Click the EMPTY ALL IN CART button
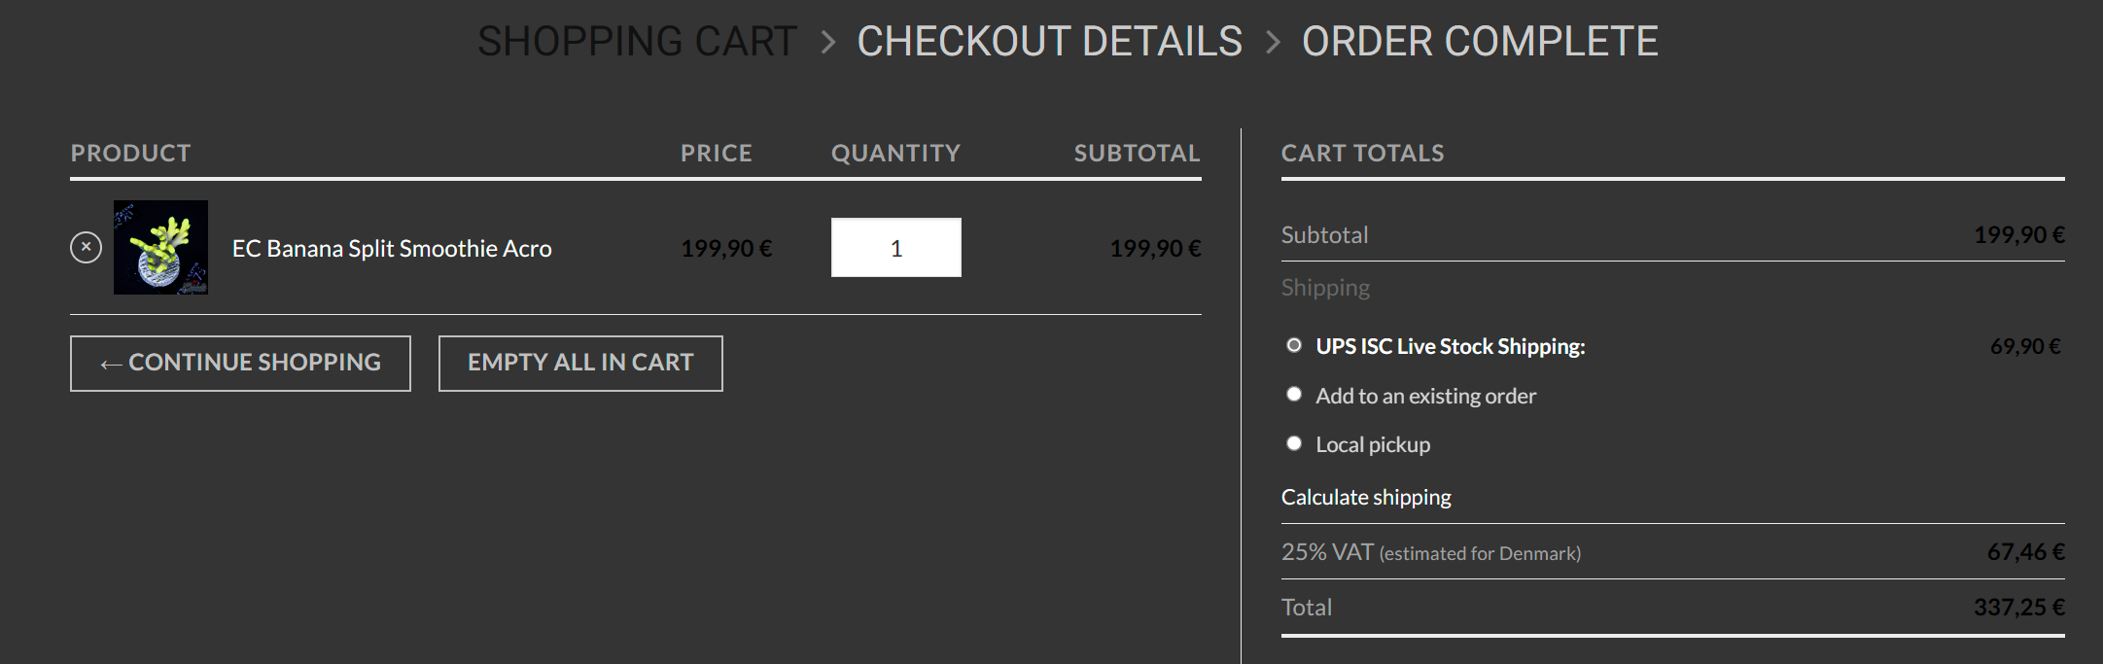This screenshot has width=2103, height=664. (x=580, y=363)
